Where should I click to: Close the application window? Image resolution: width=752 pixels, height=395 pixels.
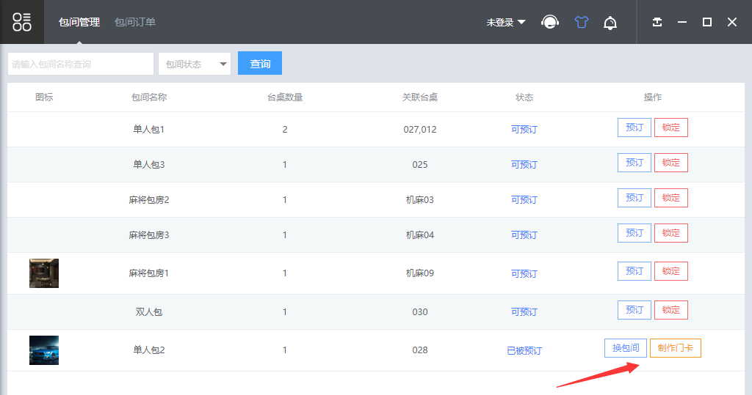tap(732, 22)
